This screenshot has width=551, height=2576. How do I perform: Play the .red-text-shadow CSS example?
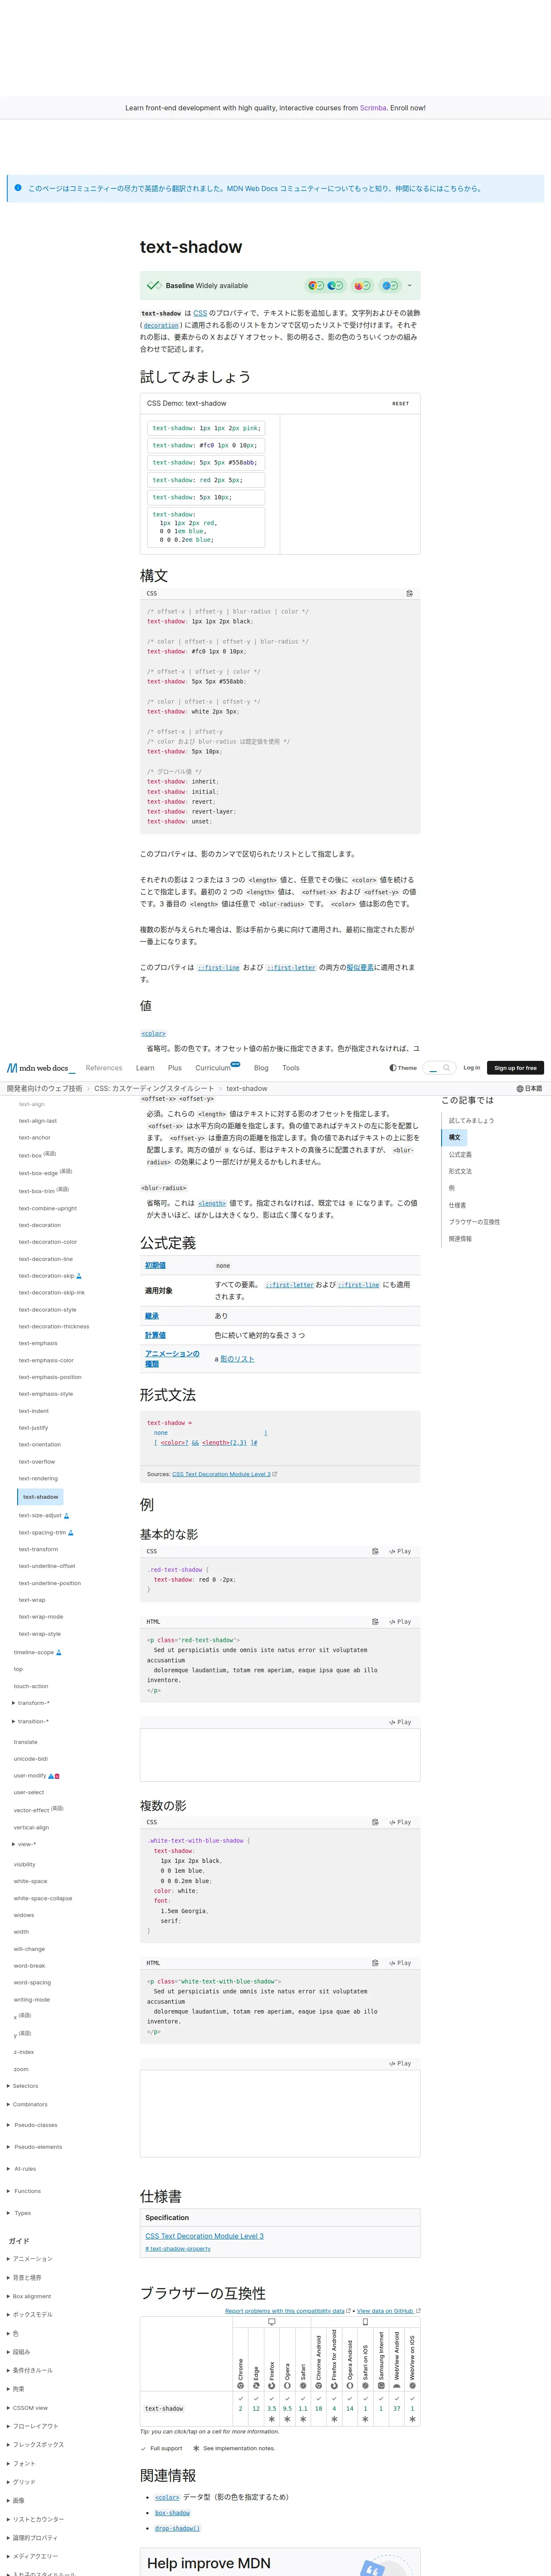pyautogui.click(x=400, y=1551)
